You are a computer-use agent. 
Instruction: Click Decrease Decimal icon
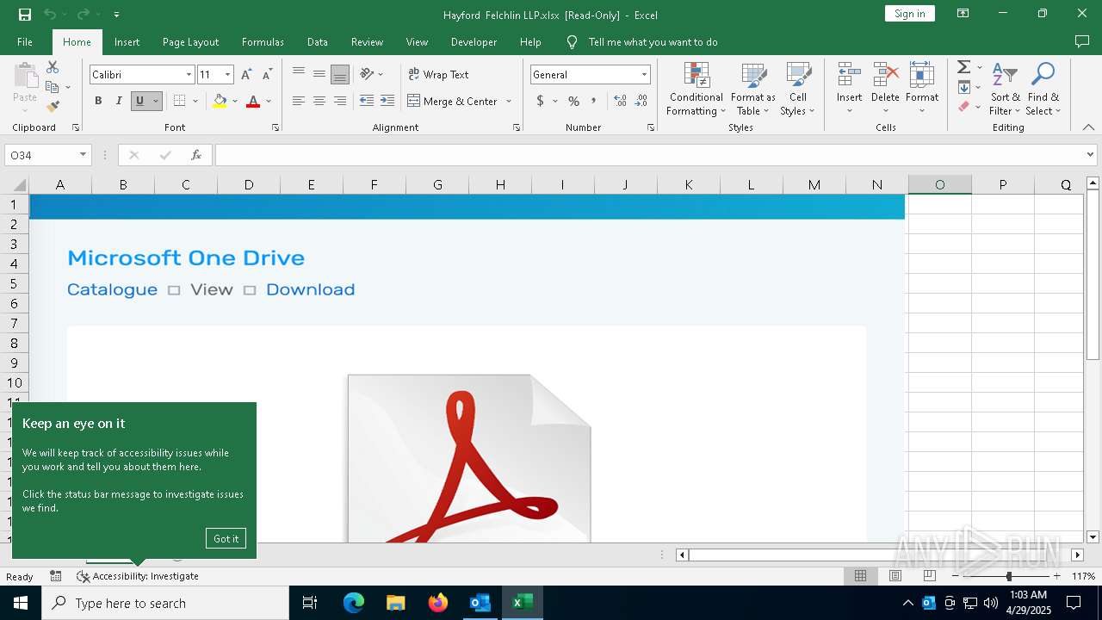[x=641, y=101]
